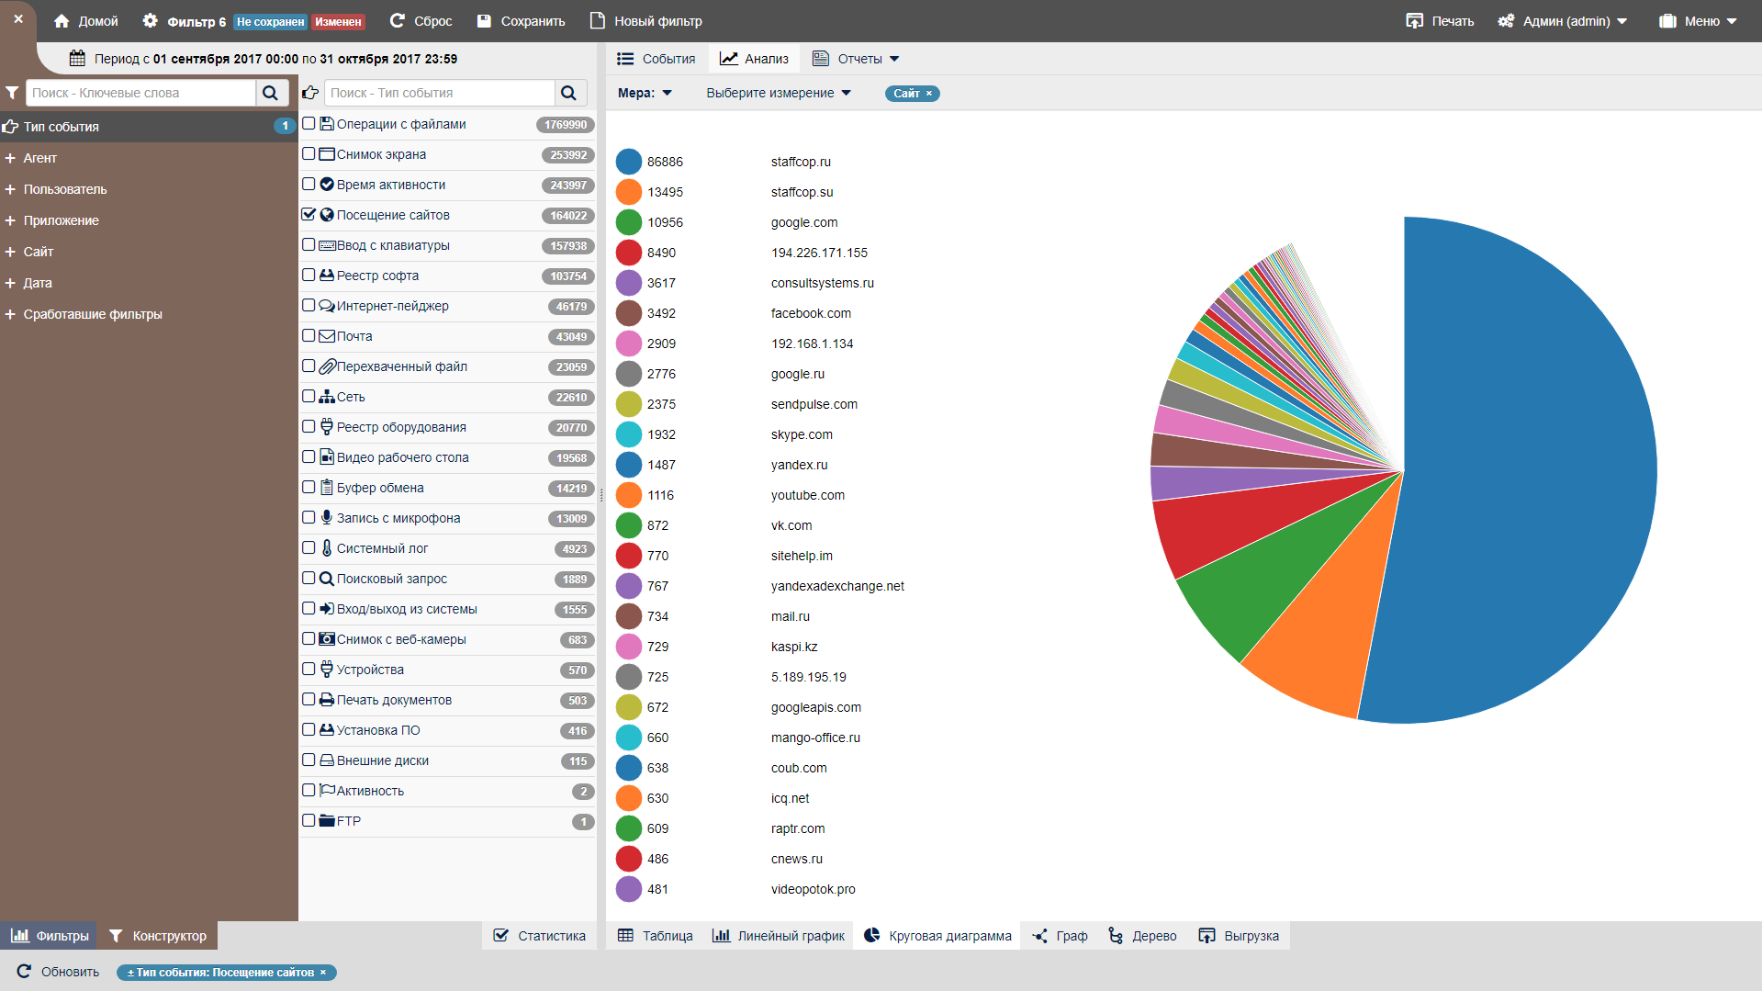Run event type search with magnifier button
This screenshot has width=1762, height=991.
pyautogui.click(x=569, y=93)
